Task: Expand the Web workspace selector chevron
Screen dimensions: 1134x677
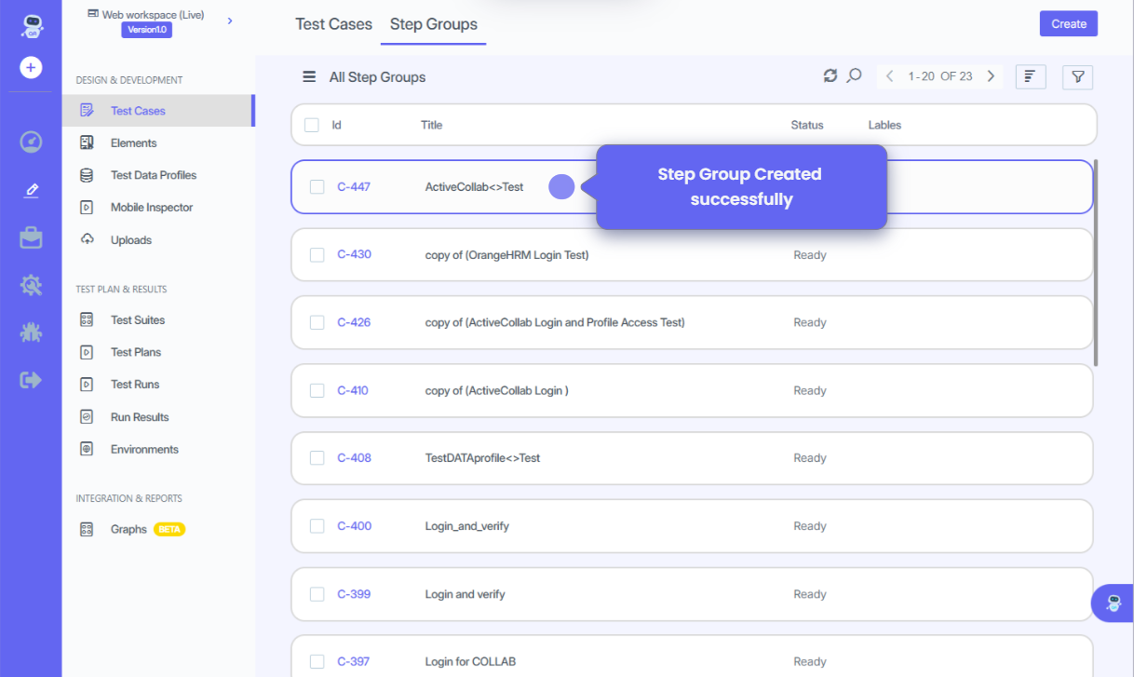Action: [230, 20]
